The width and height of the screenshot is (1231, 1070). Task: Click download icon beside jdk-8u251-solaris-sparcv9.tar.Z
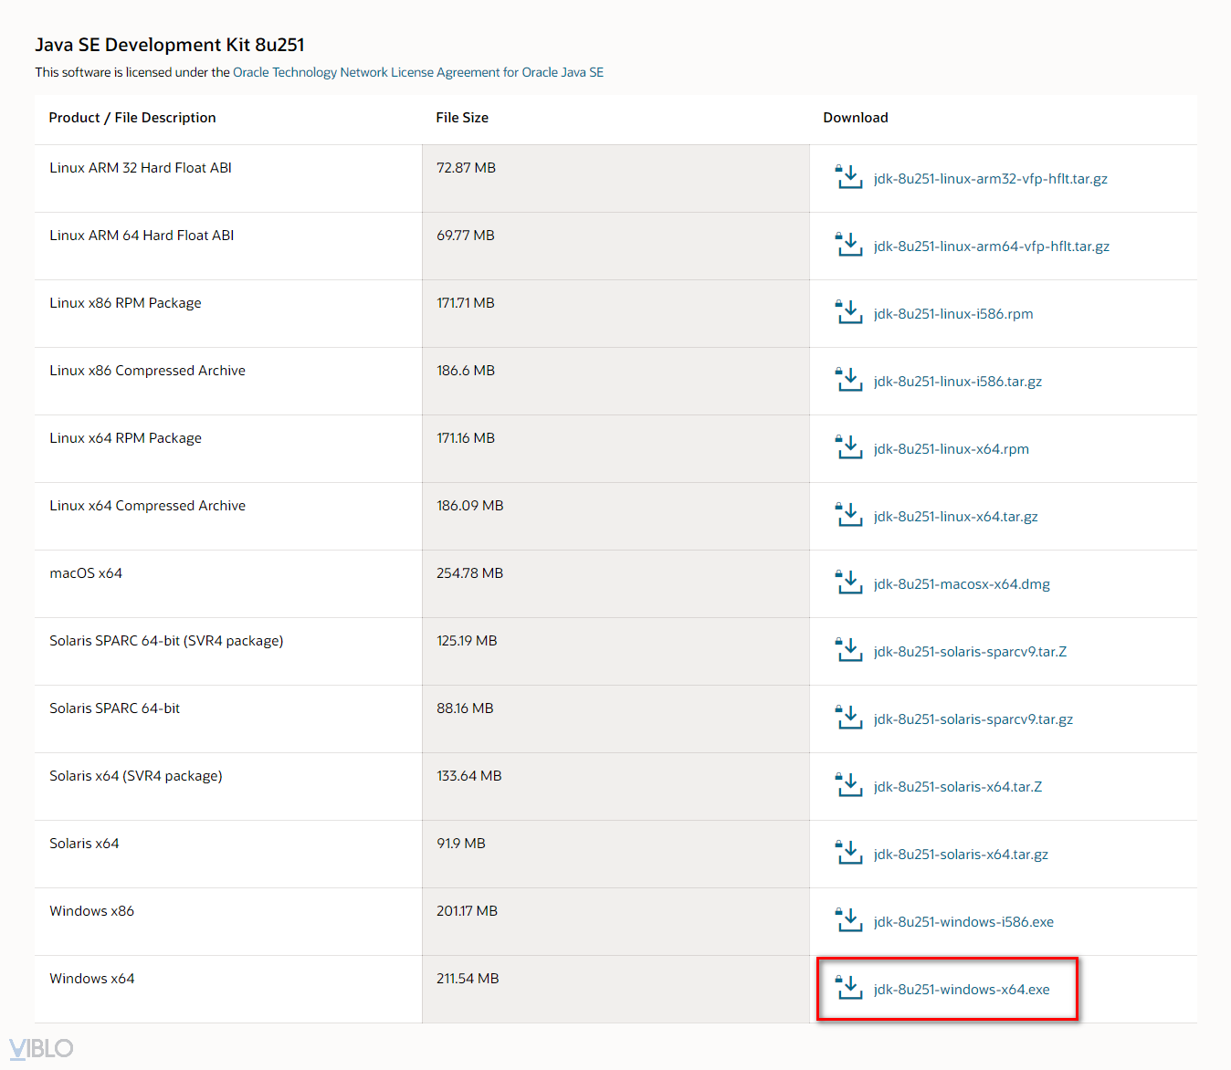[x=849, y=650]
